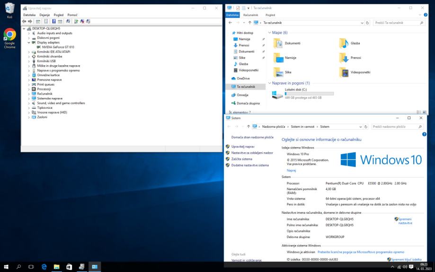
Task: Click the refresh button in Explorer address bar
Action: [x=368, y=23]
